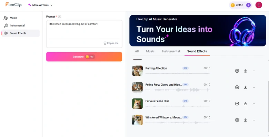The height and width of the screenshot is (137, 269).
Task: Click the SFX tag on Purring Affection
Action: tap(186, 68)
